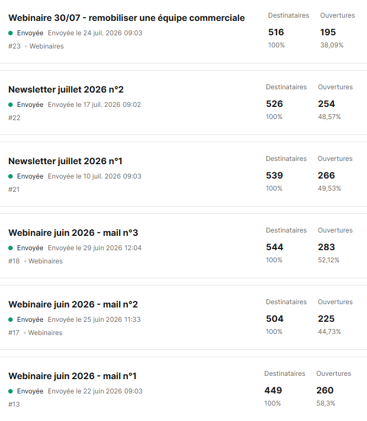Click the 283 Ouvertures figure
The image size is (367, 421).
tap(326, 247)
